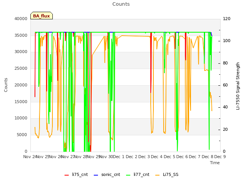243x182 pixels.
Task: Toggle the Li75_SS legend entry
Action: [167, 174]
